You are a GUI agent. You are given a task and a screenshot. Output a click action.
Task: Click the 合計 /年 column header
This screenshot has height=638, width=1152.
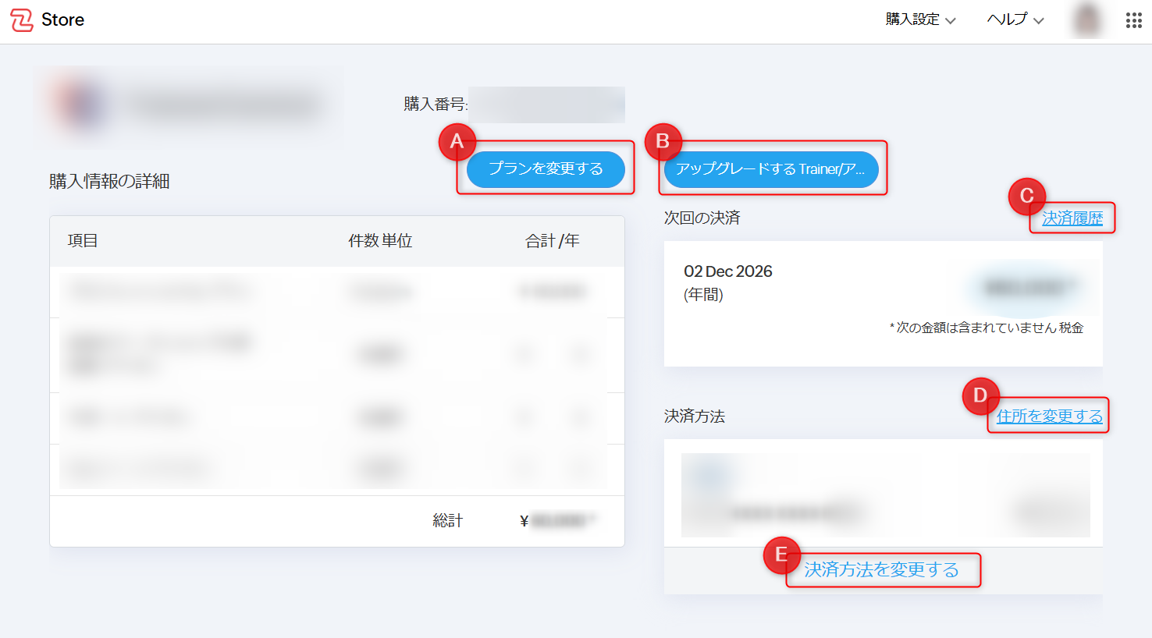tap(552, 241)
